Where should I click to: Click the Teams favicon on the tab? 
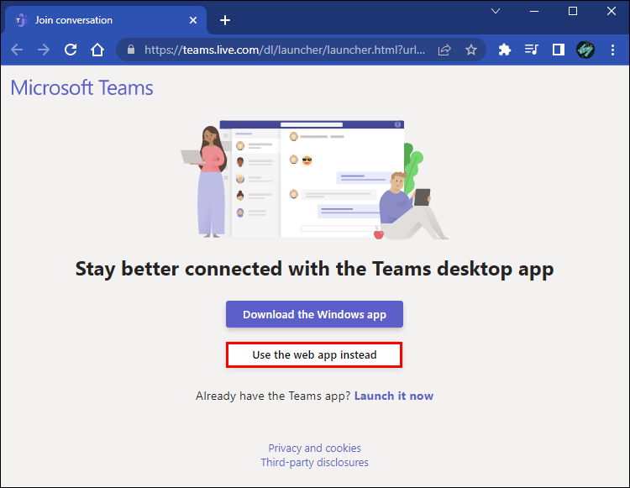pyautogui.click(x=21, y=20)
